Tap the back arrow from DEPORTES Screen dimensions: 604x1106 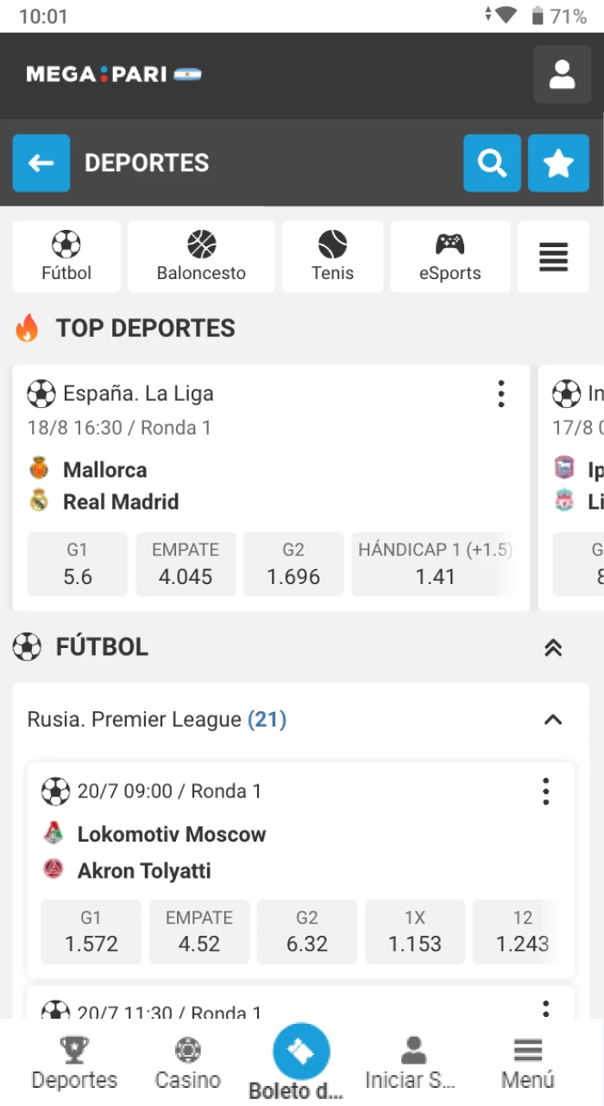(41, 162)
